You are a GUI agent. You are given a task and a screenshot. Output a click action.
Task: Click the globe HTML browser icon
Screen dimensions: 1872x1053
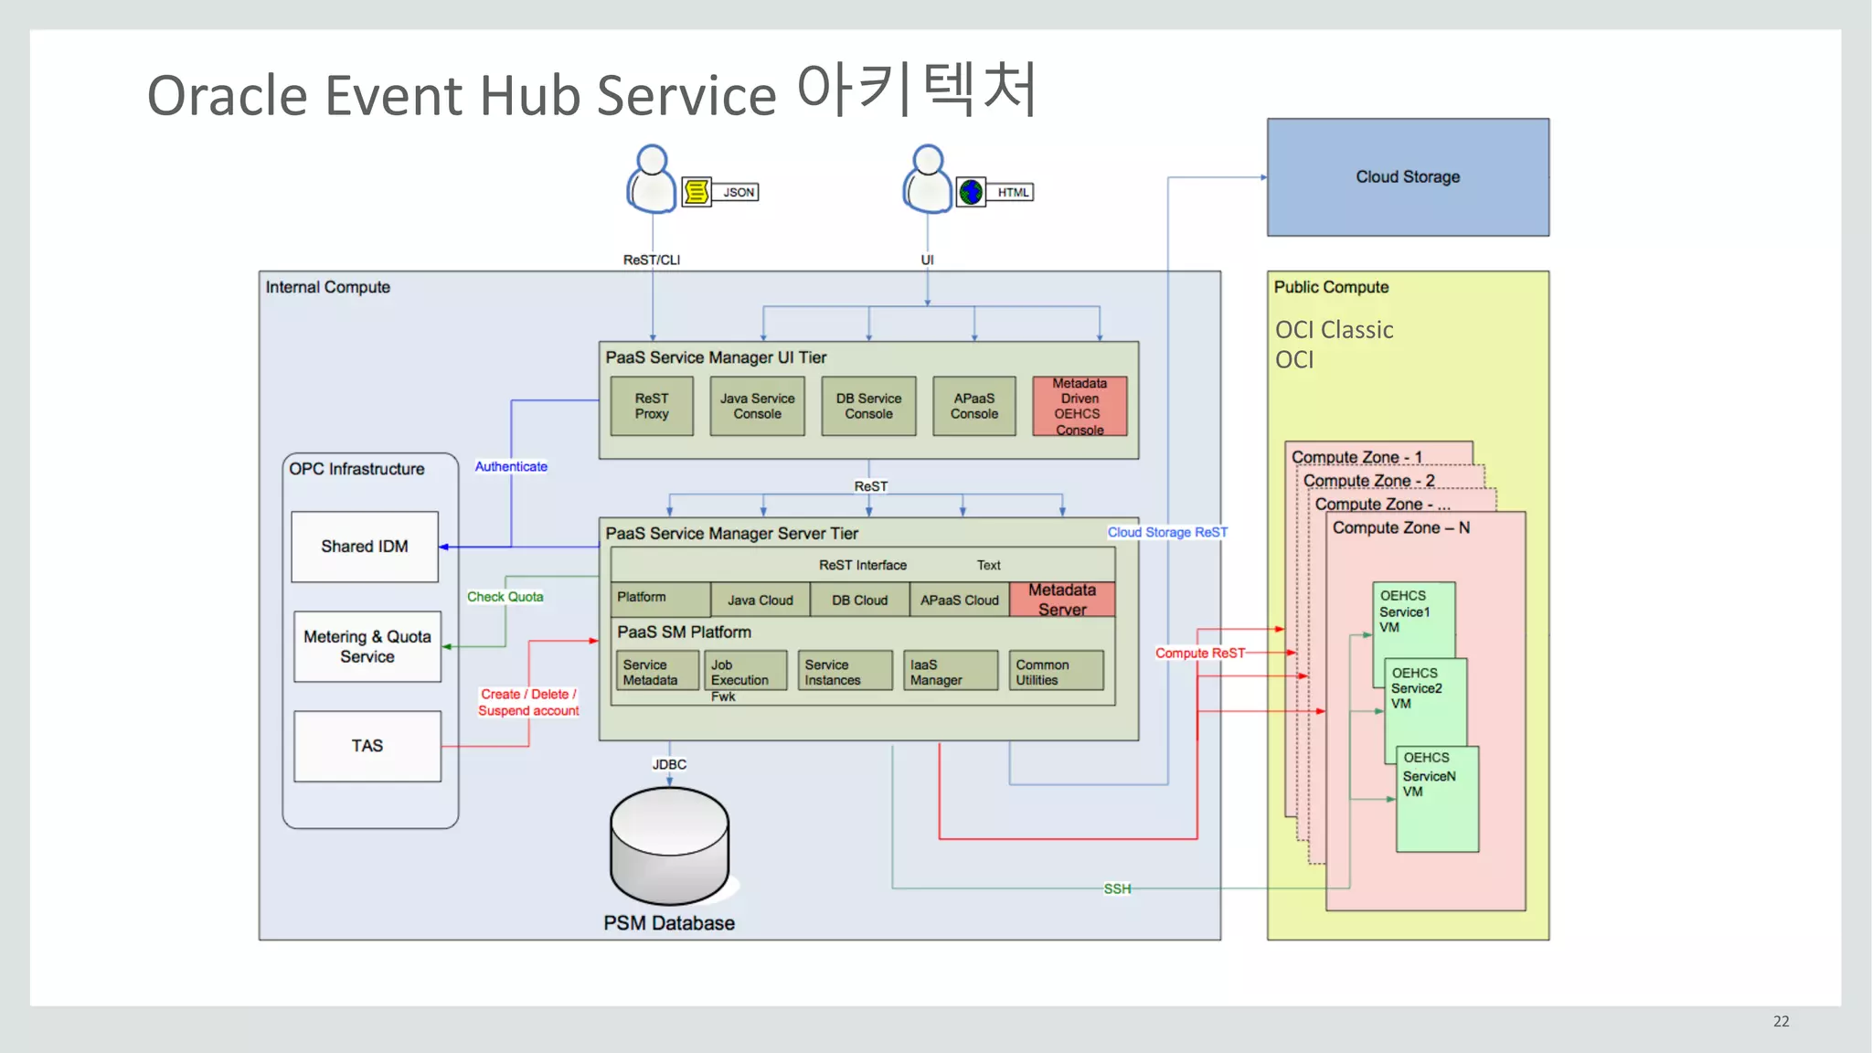pyautogui.click(x=971, y=192)
